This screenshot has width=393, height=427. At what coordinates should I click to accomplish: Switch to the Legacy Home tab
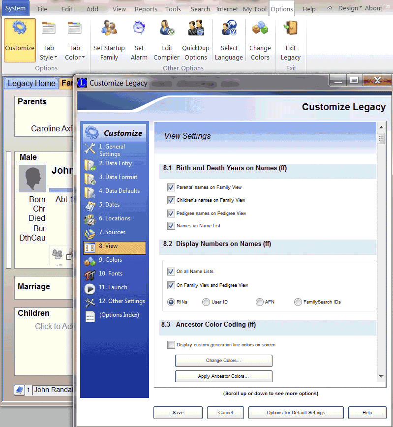click(x=31, y=83)
